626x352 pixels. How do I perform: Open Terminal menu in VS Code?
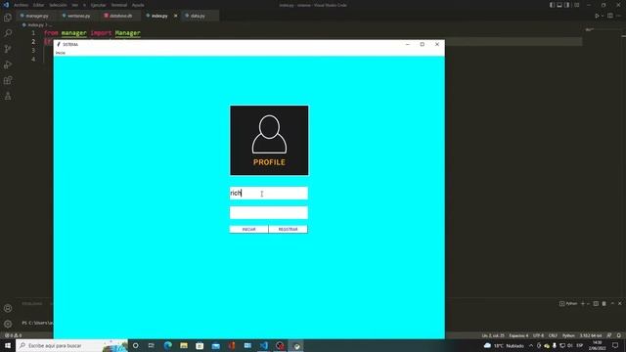(x=119, y=5)
